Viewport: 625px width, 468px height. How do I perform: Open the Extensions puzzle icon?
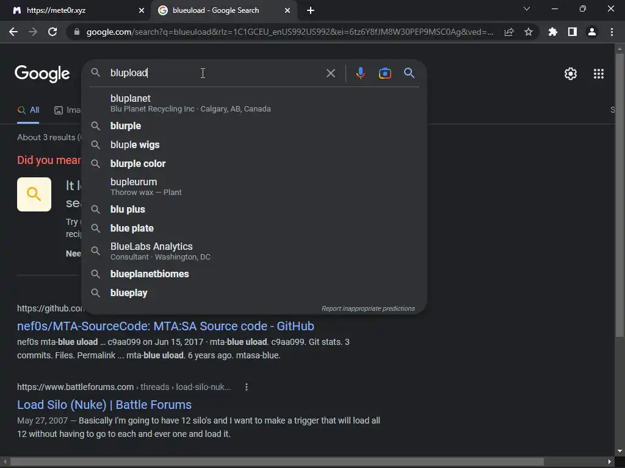(553, 32)
